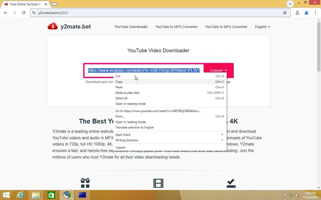The height and width of the screenshot is (200, 321).
Task: Reload the y2mate page
Action: click(24, 13)
